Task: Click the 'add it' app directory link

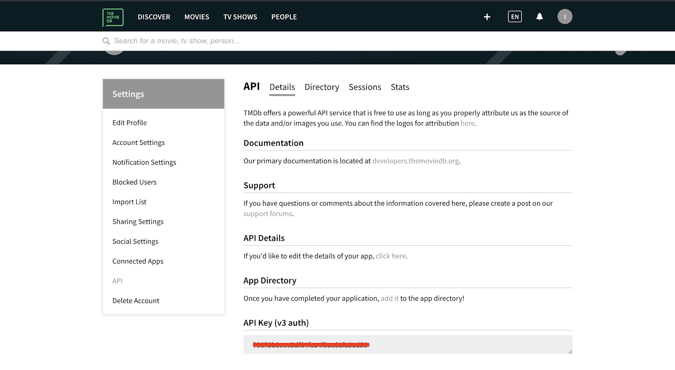Action: point(389,298)
